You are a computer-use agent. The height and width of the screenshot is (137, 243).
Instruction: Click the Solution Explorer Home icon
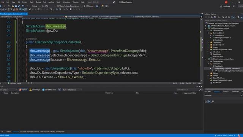point(212,17)
